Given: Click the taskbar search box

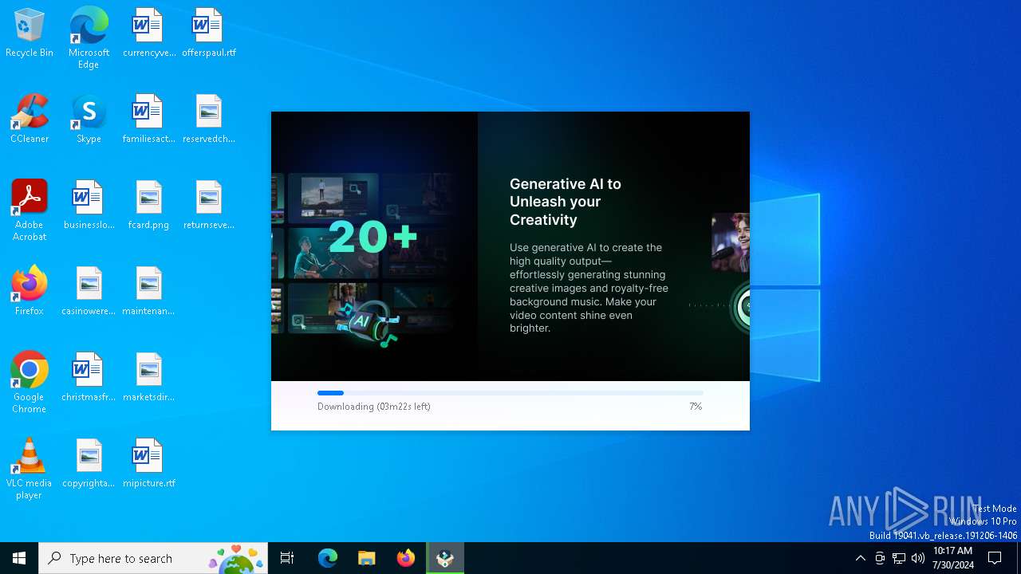Looking at the screenshot, I should click(153, 558).
